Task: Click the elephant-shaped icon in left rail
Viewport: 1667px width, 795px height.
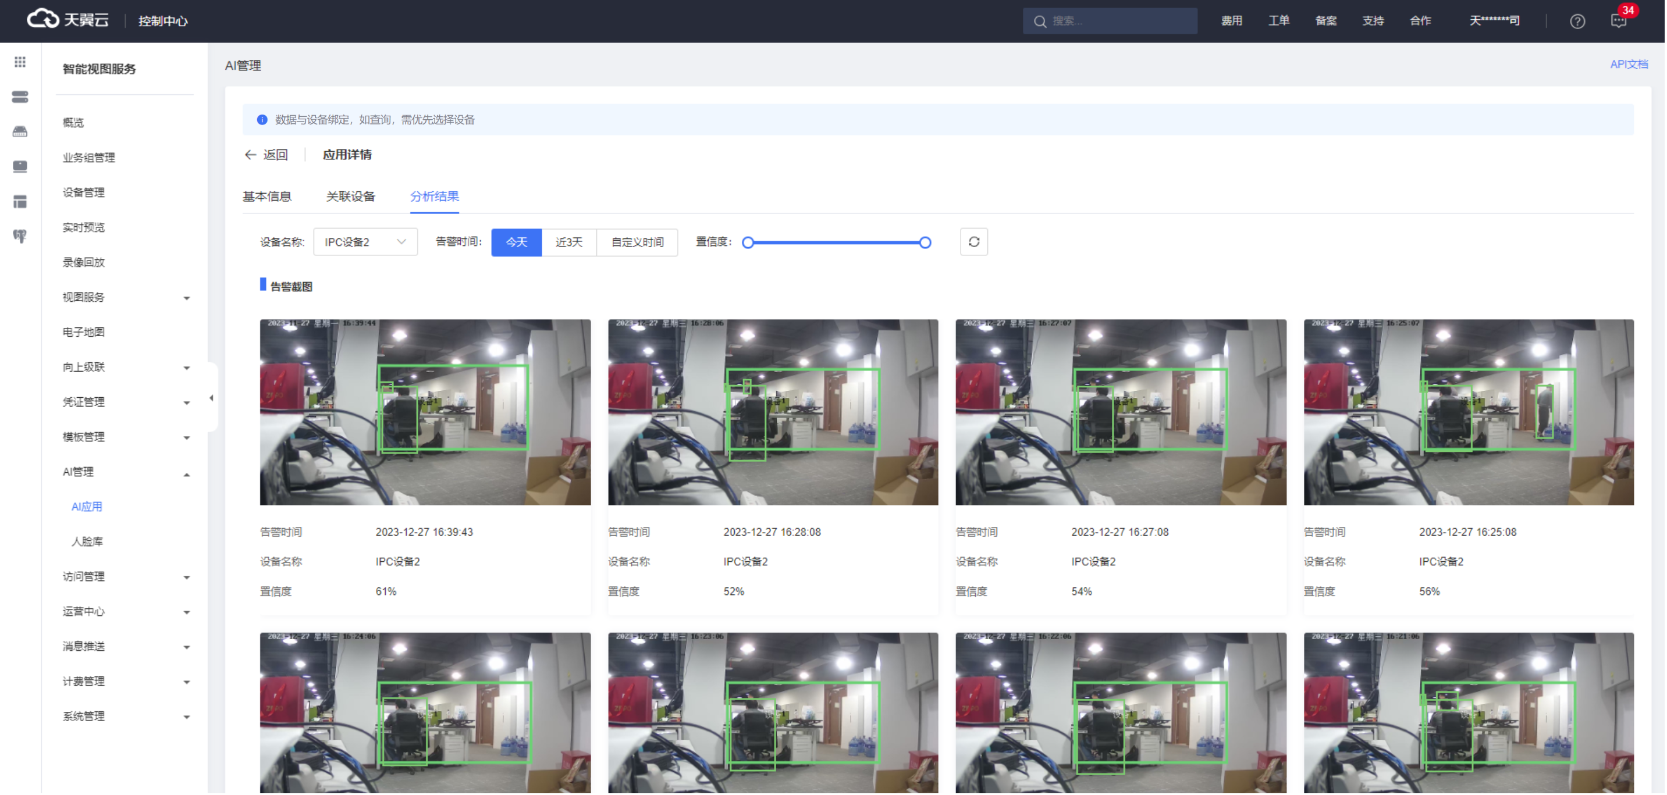Action: pyautogui.click(x=20, y=237)
